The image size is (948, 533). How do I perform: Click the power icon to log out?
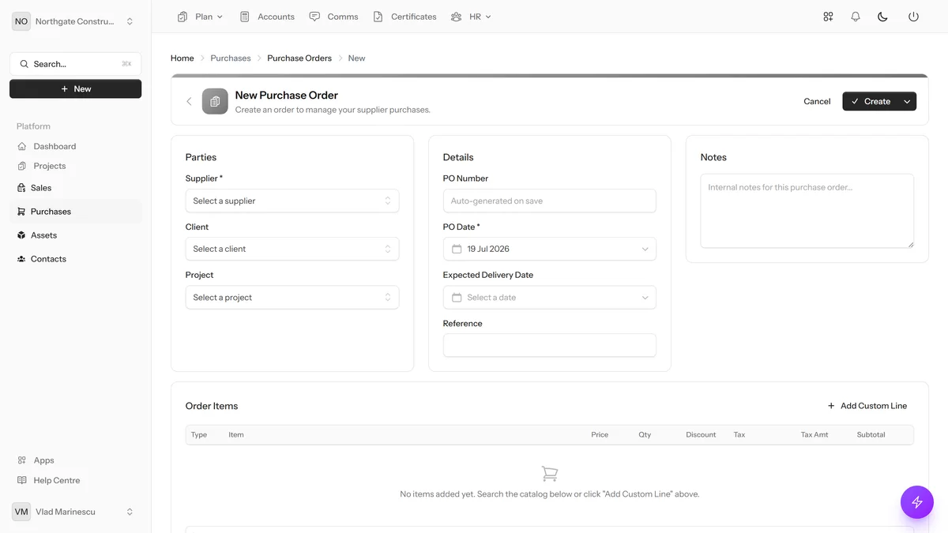pos(913,17)
